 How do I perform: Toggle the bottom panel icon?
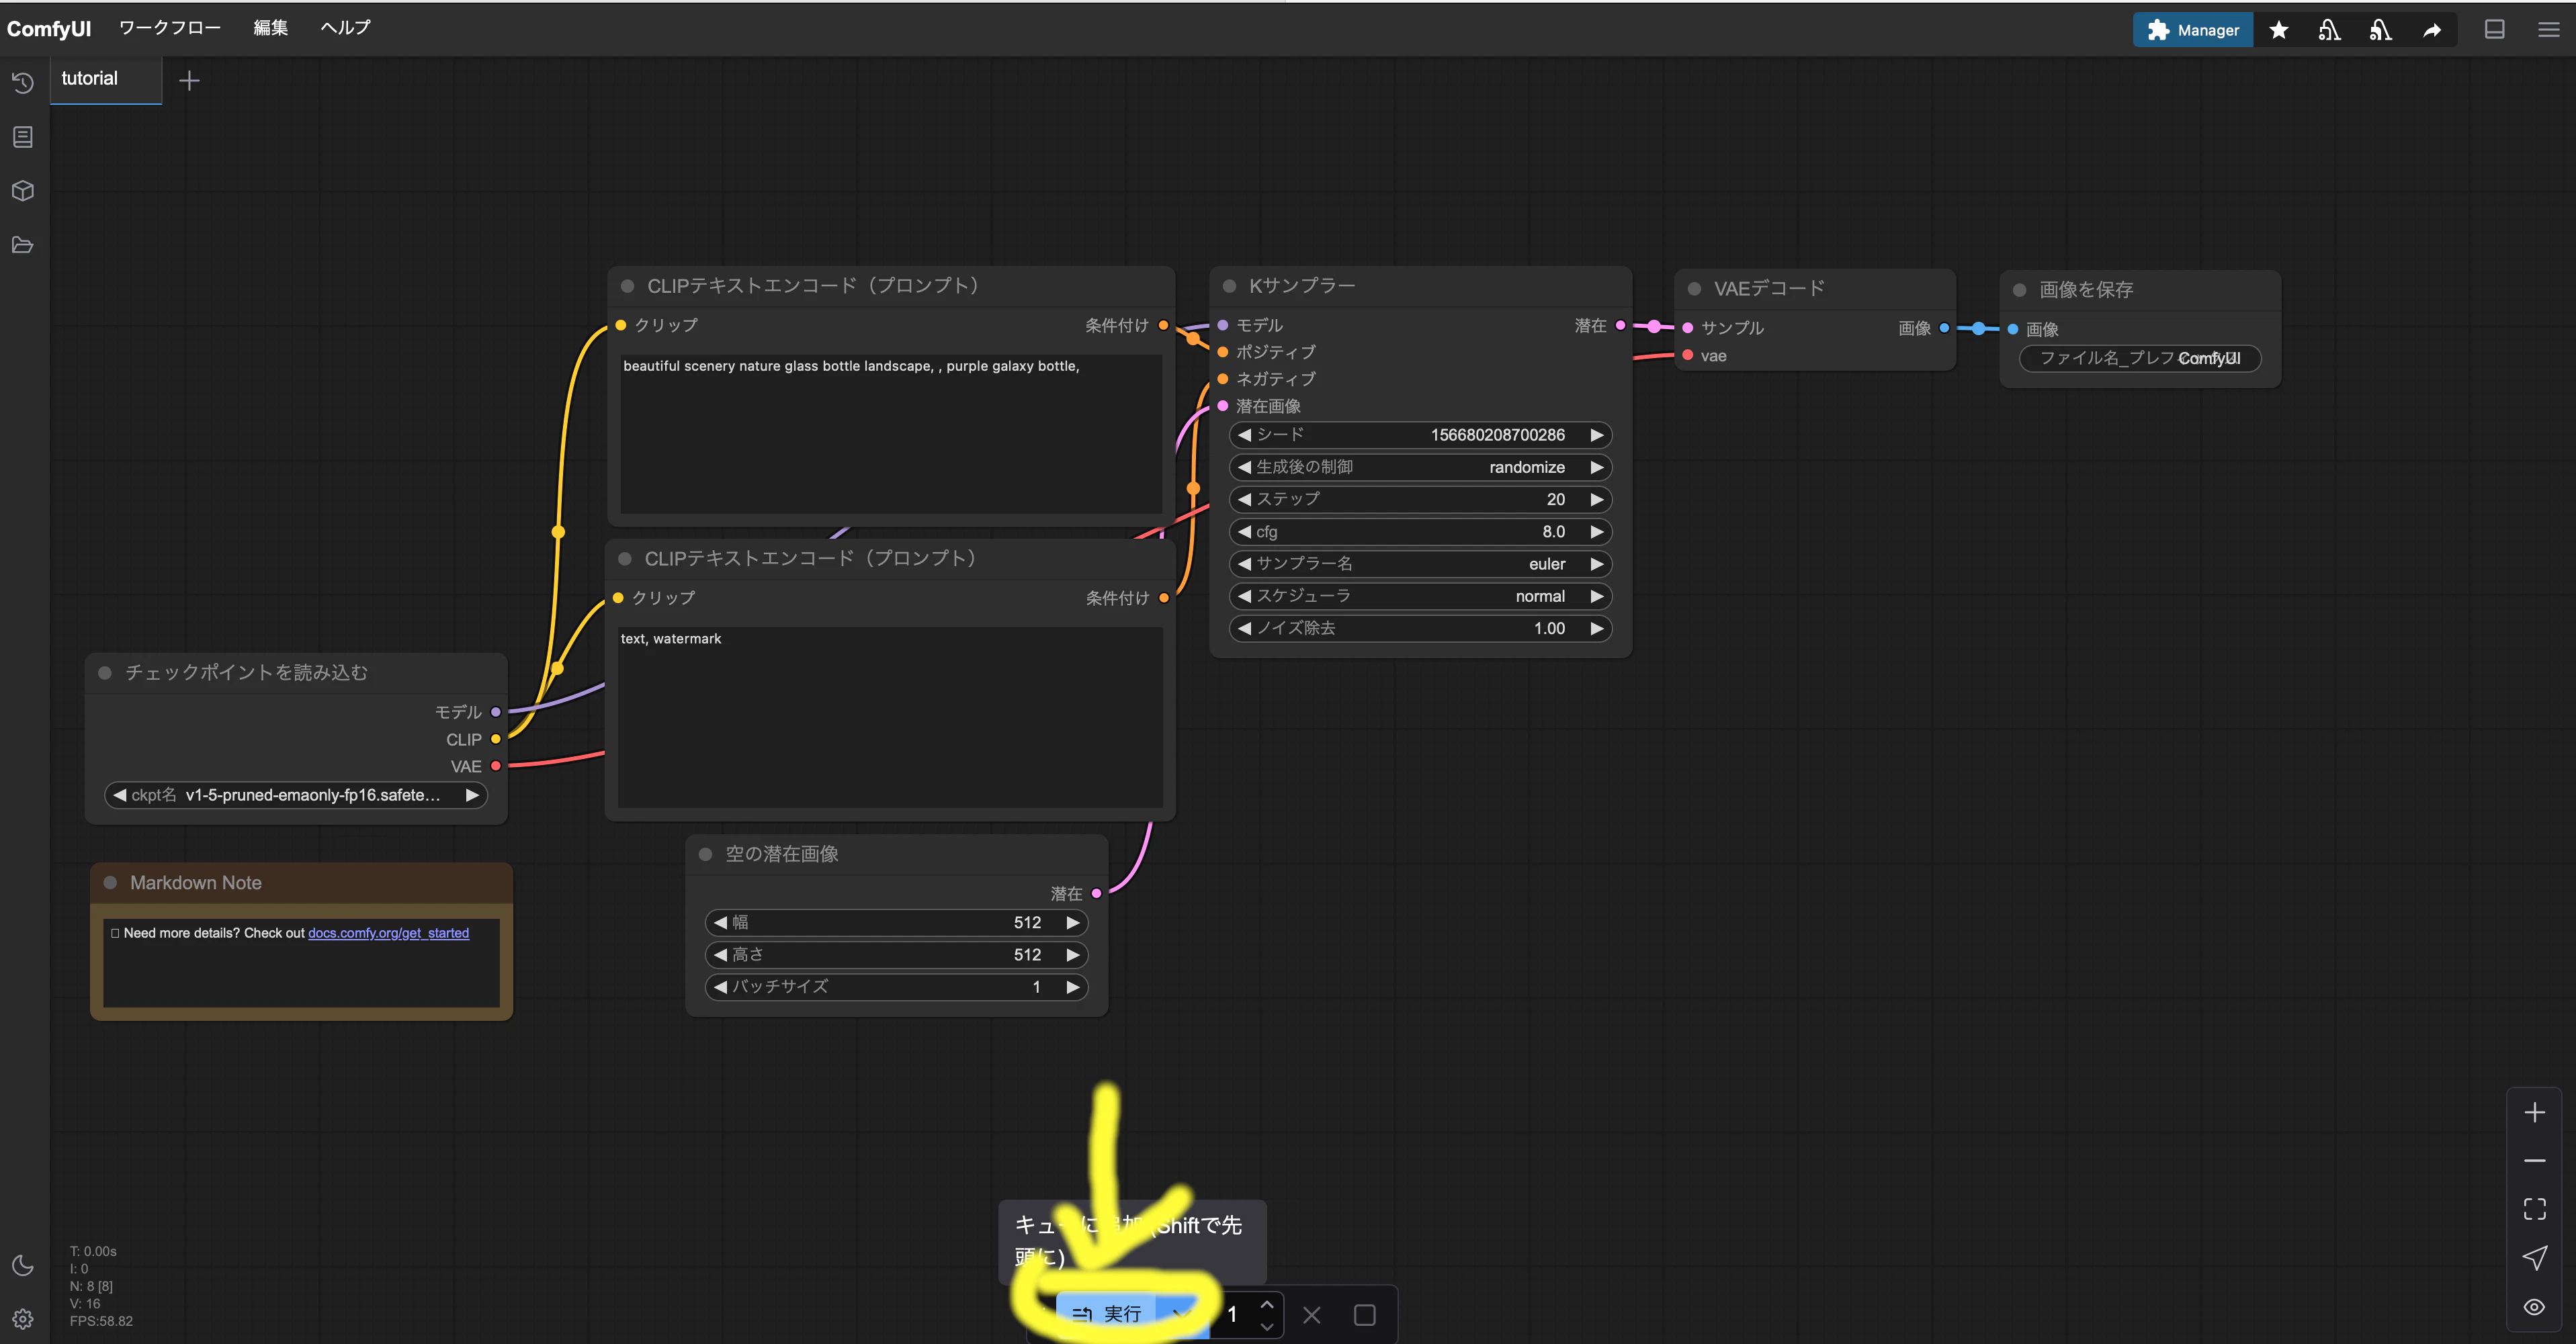[x=2494, y=30]
